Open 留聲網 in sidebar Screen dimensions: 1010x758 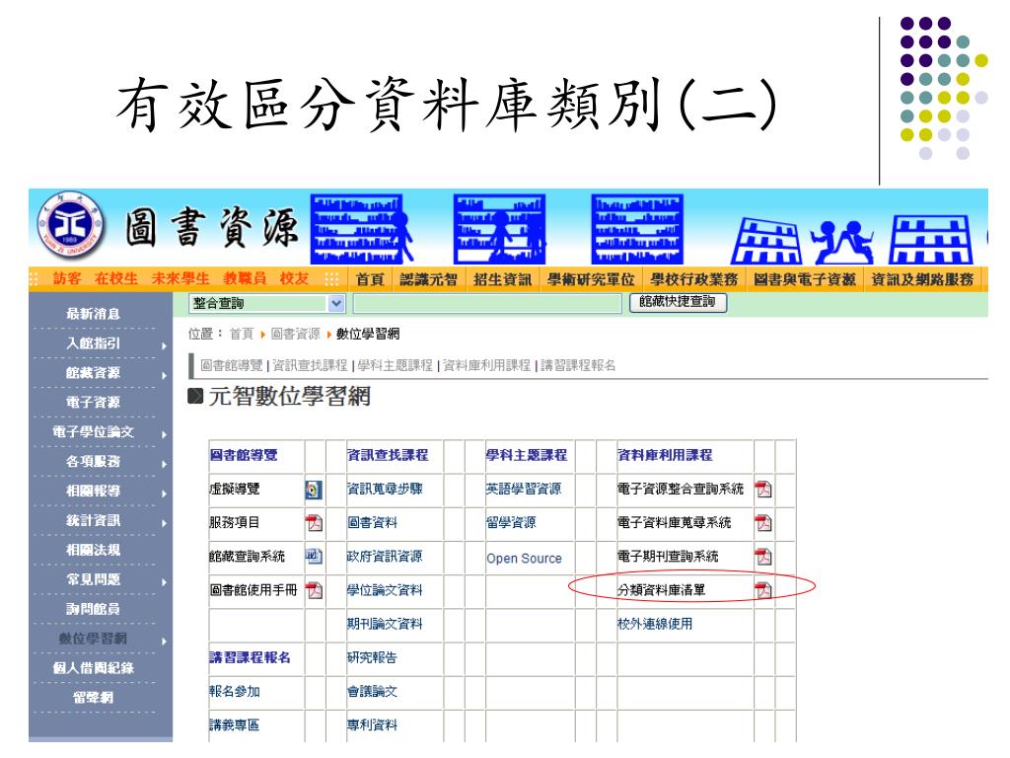[x=94, y=698]
